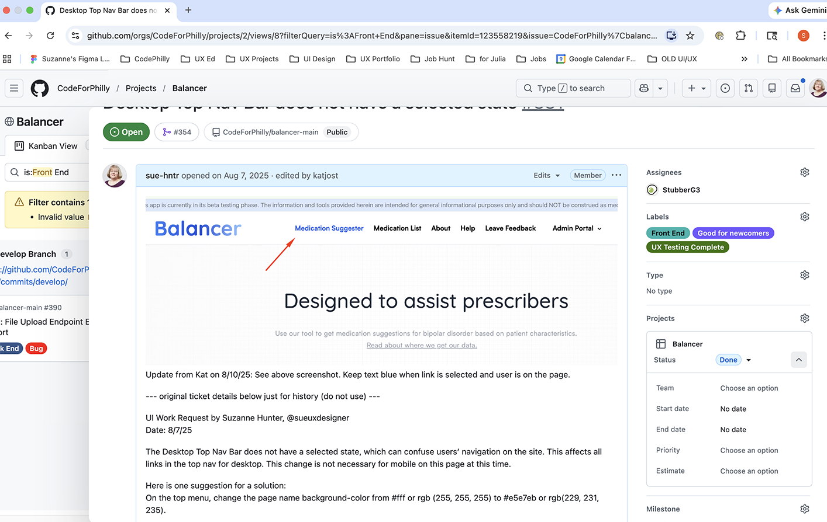827x522 pixels.
Task: Select the Kanban View tab
Action: [x=46, y=146]
